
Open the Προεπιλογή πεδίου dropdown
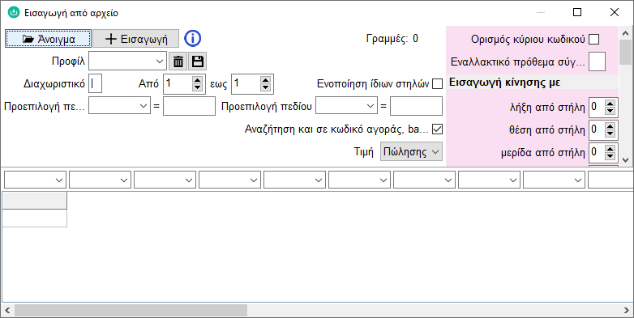pyautogui.click(x=346, y=106)
